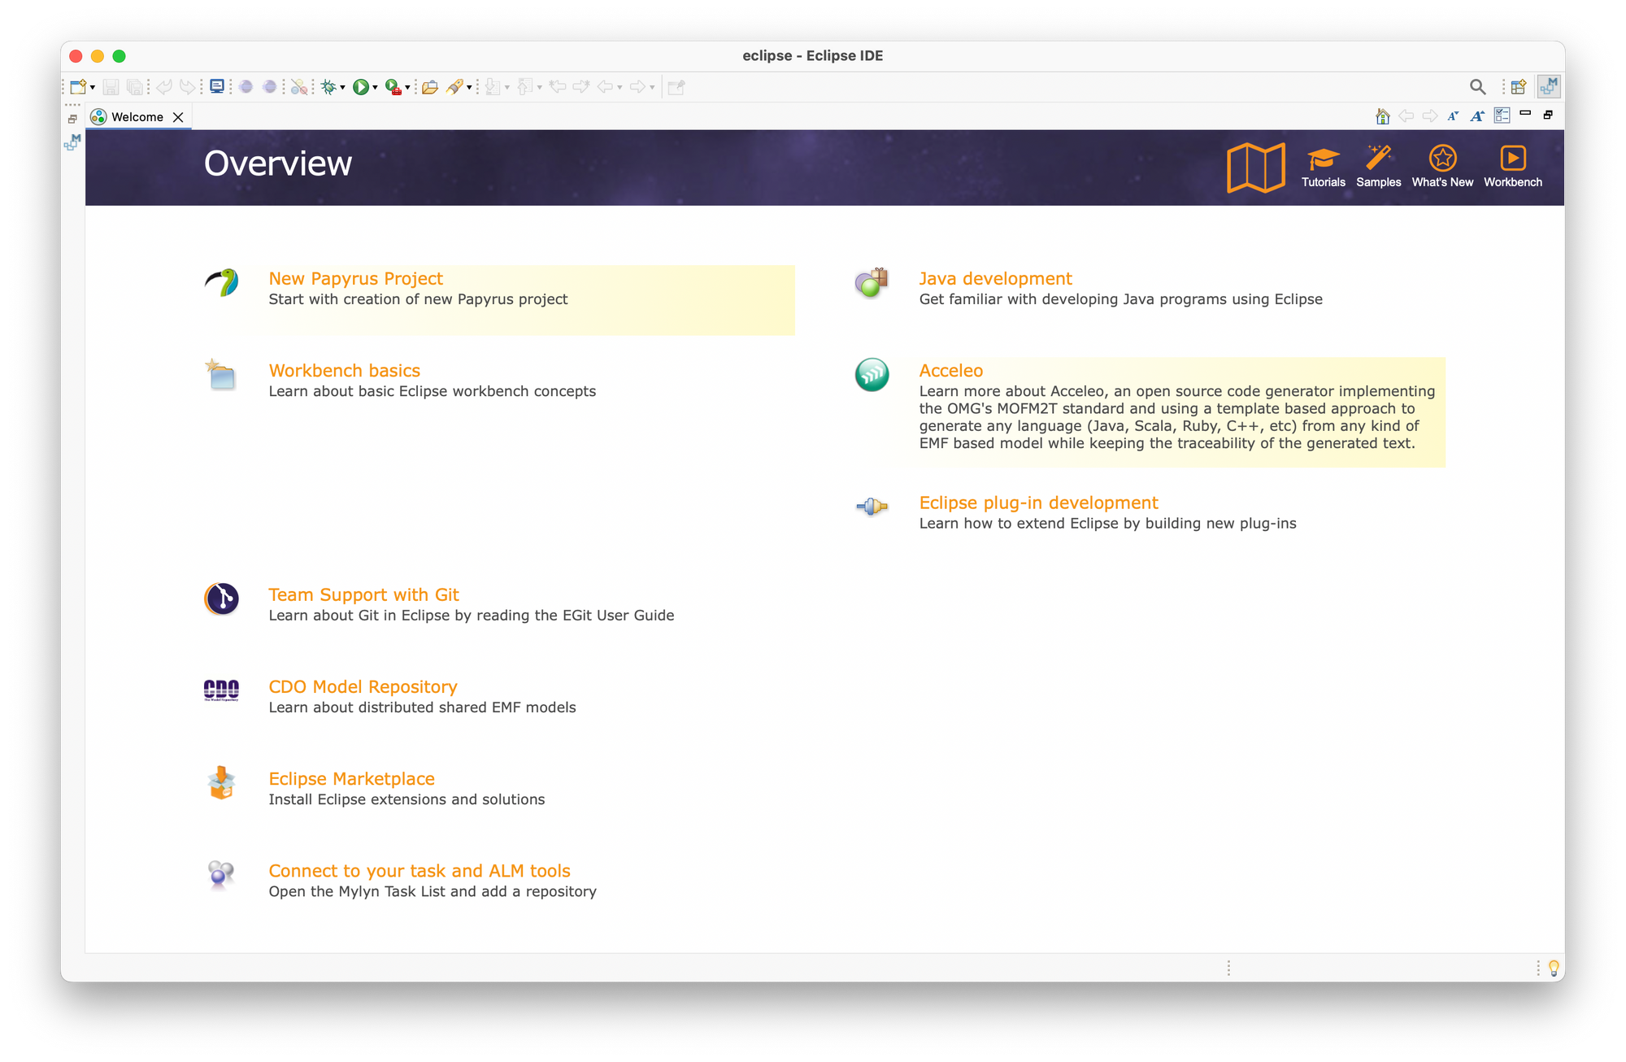Click the Redo arrow icon

[x=188, y=87]
